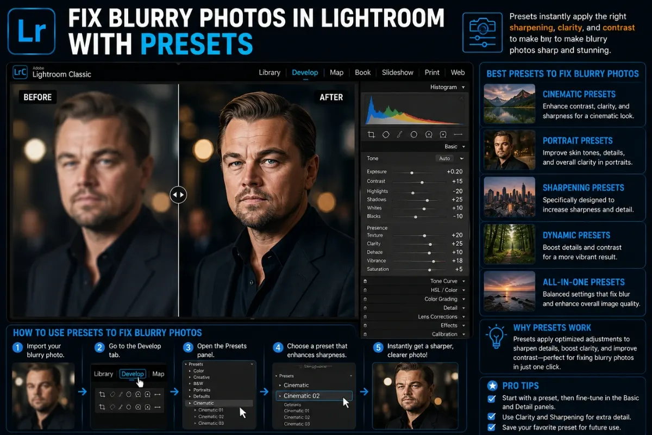
Task: Collapse the Basic panel arrow
Action: point(463,147)
